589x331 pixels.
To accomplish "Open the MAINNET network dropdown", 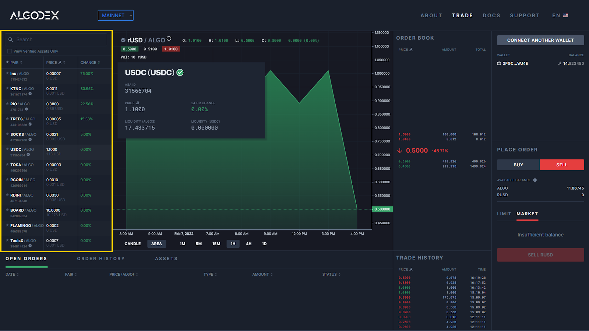I will 116,15.
